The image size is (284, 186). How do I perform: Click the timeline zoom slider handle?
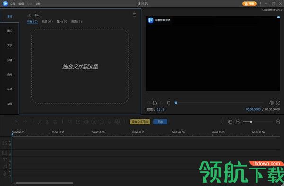(251, 122)
